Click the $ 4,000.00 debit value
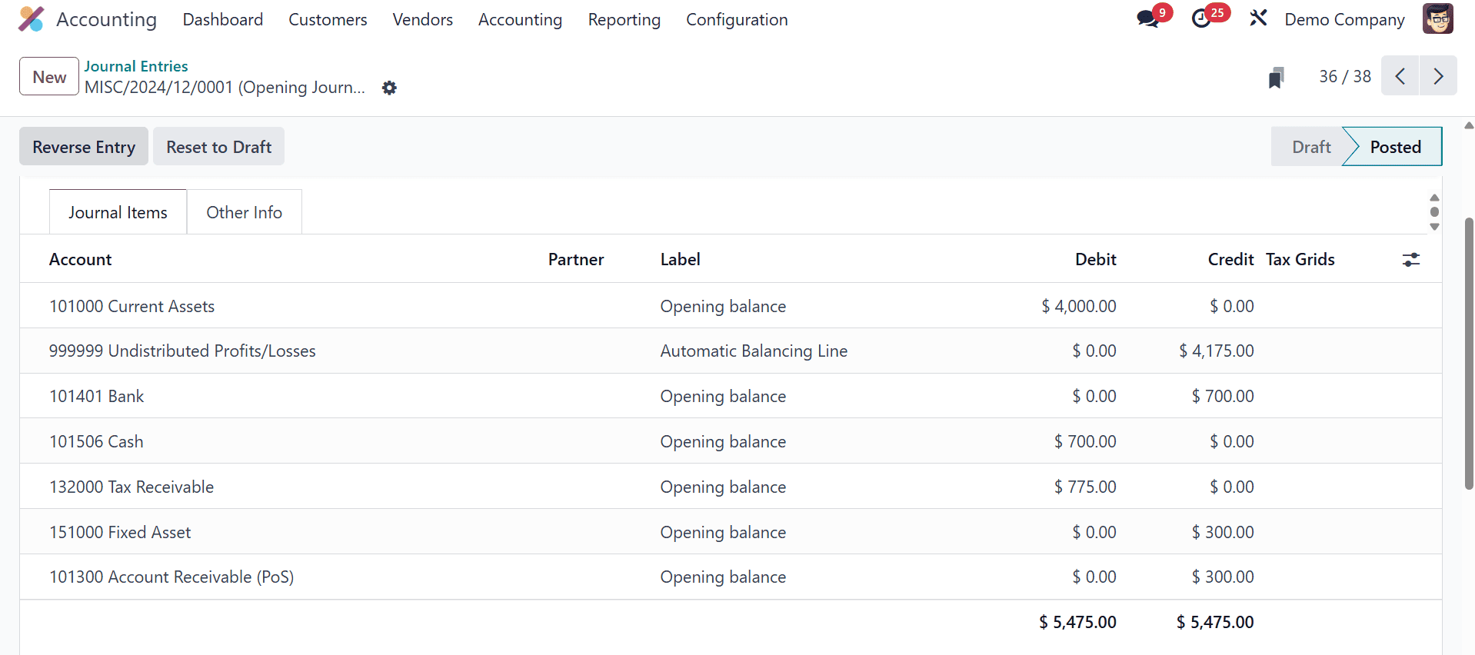This screenshot has width=1475, height=655. coord(1078,306)
